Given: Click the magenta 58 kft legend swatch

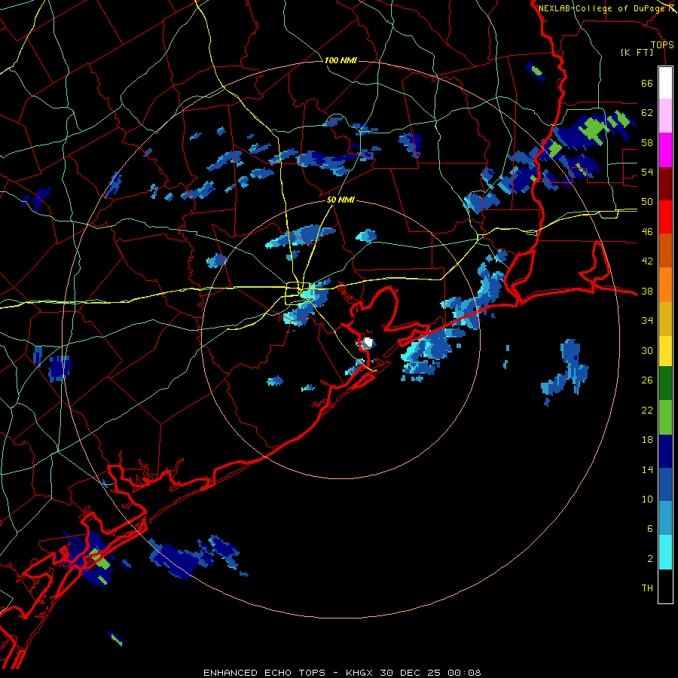Looking at the screenshot, I should [x=665, y=150].
